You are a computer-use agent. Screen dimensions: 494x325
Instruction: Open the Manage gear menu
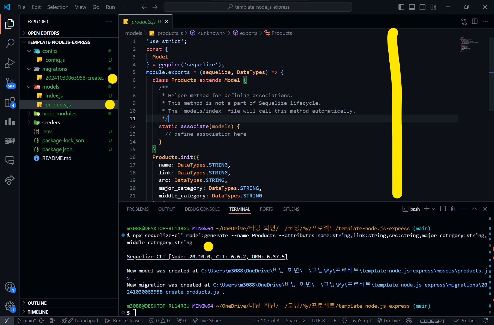click(x=10, y=307)
